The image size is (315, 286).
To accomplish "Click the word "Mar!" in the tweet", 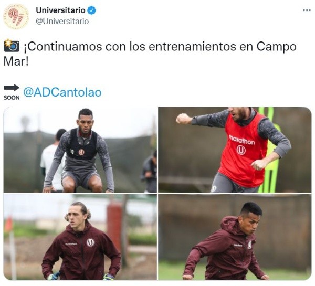I will [x=16, y=61].
